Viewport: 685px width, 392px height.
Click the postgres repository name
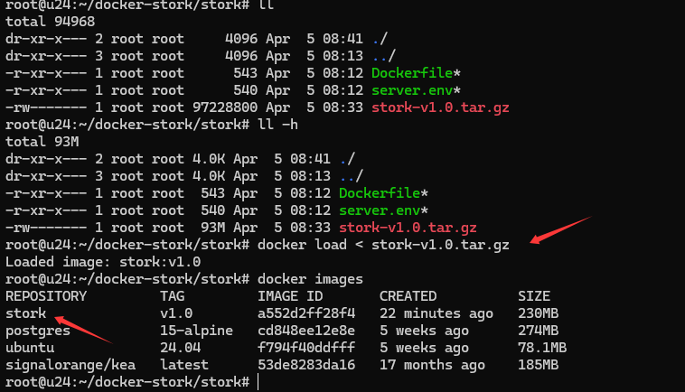38,331
